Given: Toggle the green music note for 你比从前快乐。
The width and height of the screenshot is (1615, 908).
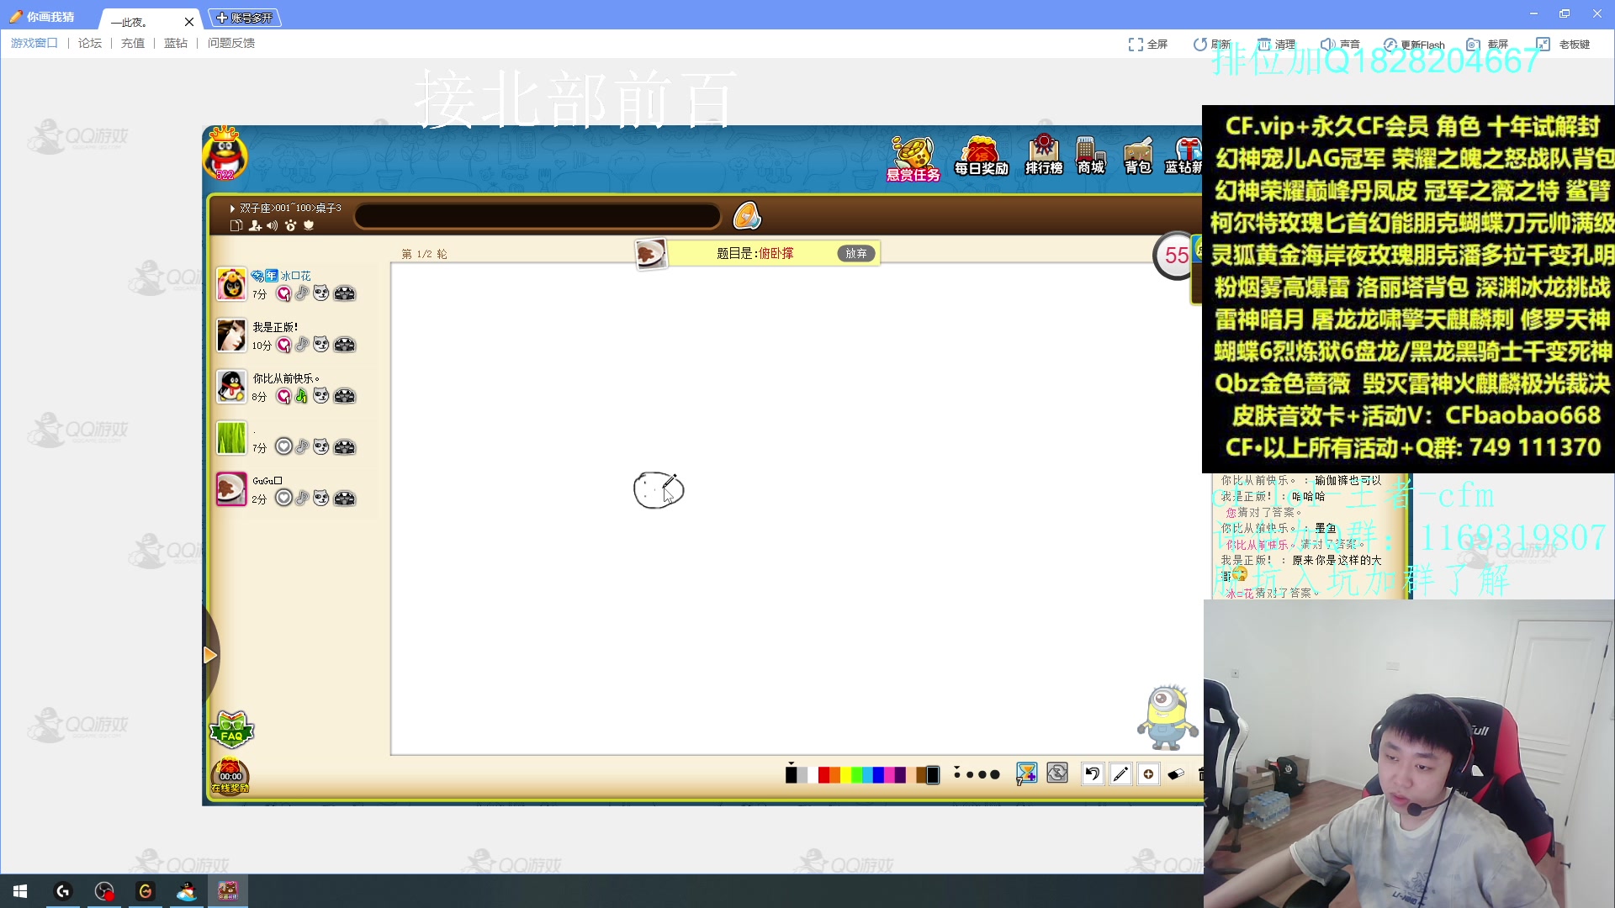Looking at the screenshot, I should (302, 396).
